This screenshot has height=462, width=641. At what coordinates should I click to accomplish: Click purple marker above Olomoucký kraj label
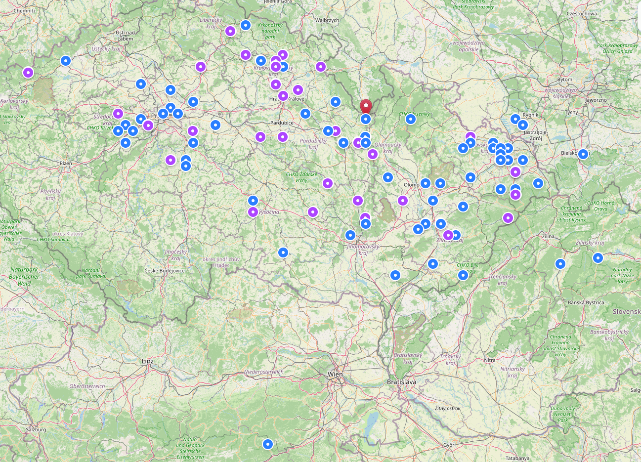373,154
